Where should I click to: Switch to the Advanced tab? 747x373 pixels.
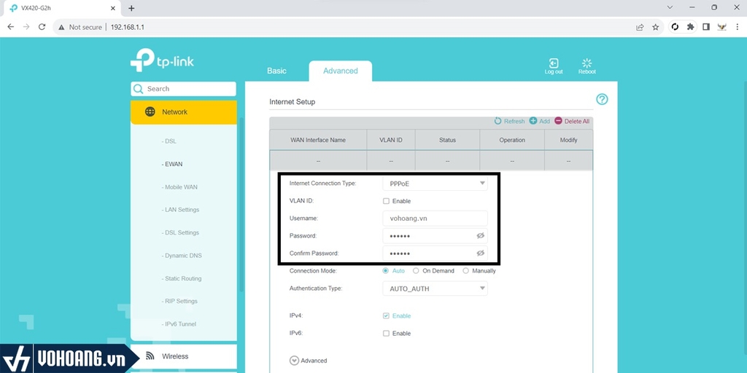point(340,71)
